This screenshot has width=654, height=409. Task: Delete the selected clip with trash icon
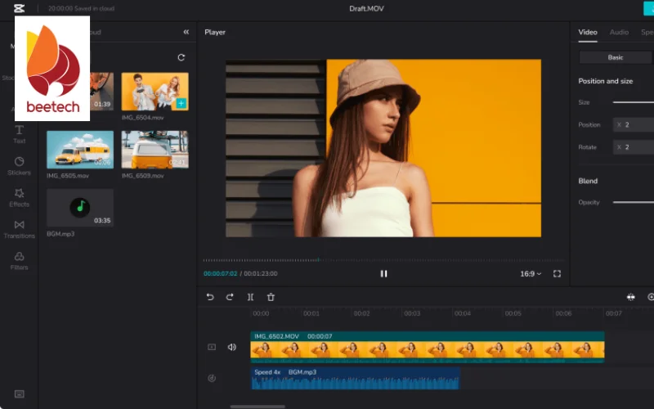click(x=271, y=297)
